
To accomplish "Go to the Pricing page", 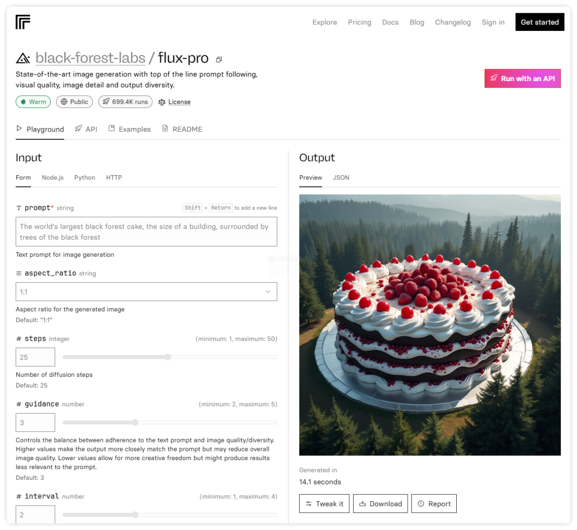I will pos(360,22).
